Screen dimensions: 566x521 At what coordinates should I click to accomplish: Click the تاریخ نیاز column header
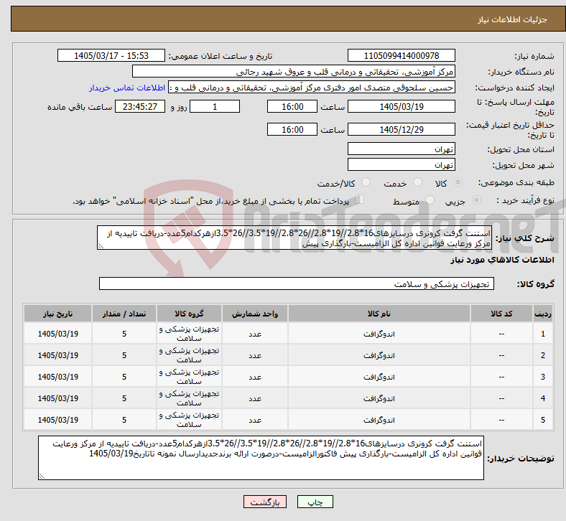pos(57,314)
